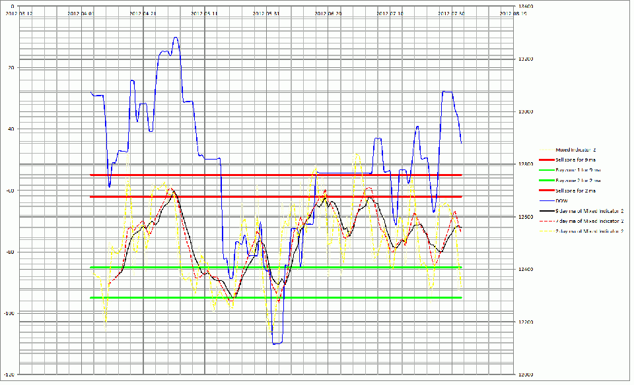The height and width of the screenshot is (385, 634).
Task: Select the -80 left axis value
Action: 10,252
